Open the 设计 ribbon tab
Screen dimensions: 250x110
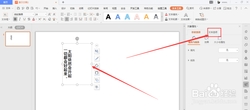[x=63, y=8]
